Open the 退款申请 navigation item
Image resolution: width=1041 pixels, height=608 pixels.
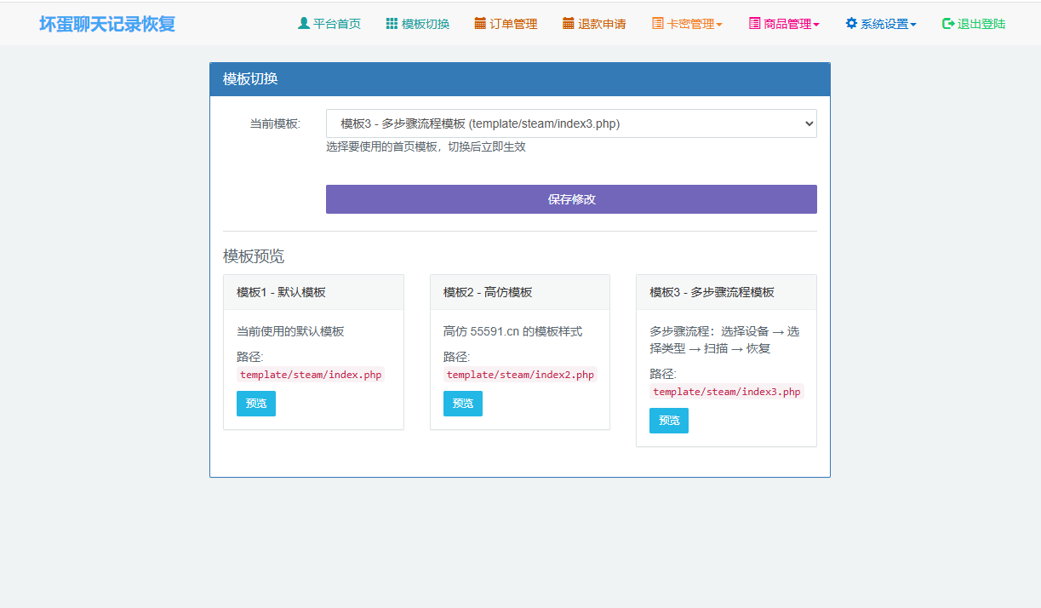pos(602,24)
